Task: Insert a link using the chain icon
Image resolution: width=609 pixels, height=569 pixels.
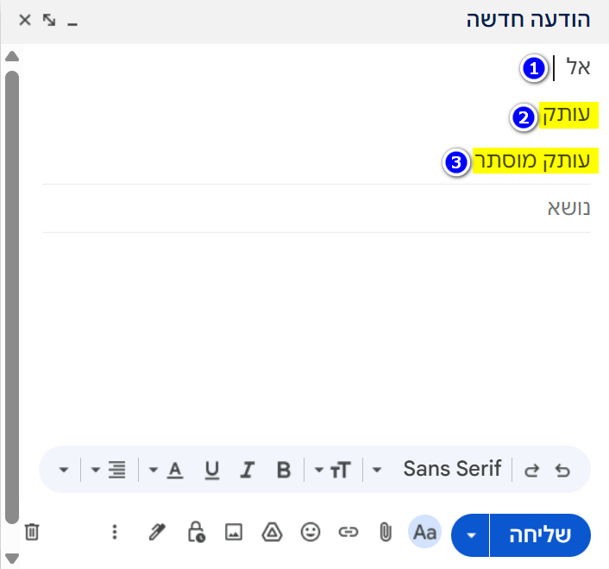Action: (x=348, y=533)
